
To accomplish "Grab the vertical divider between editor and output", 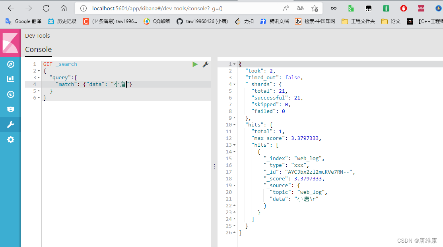I will 214,167.
